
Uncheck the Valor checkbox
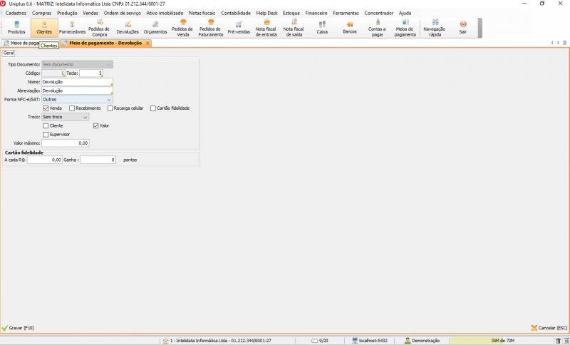click(x=96, y=125)
